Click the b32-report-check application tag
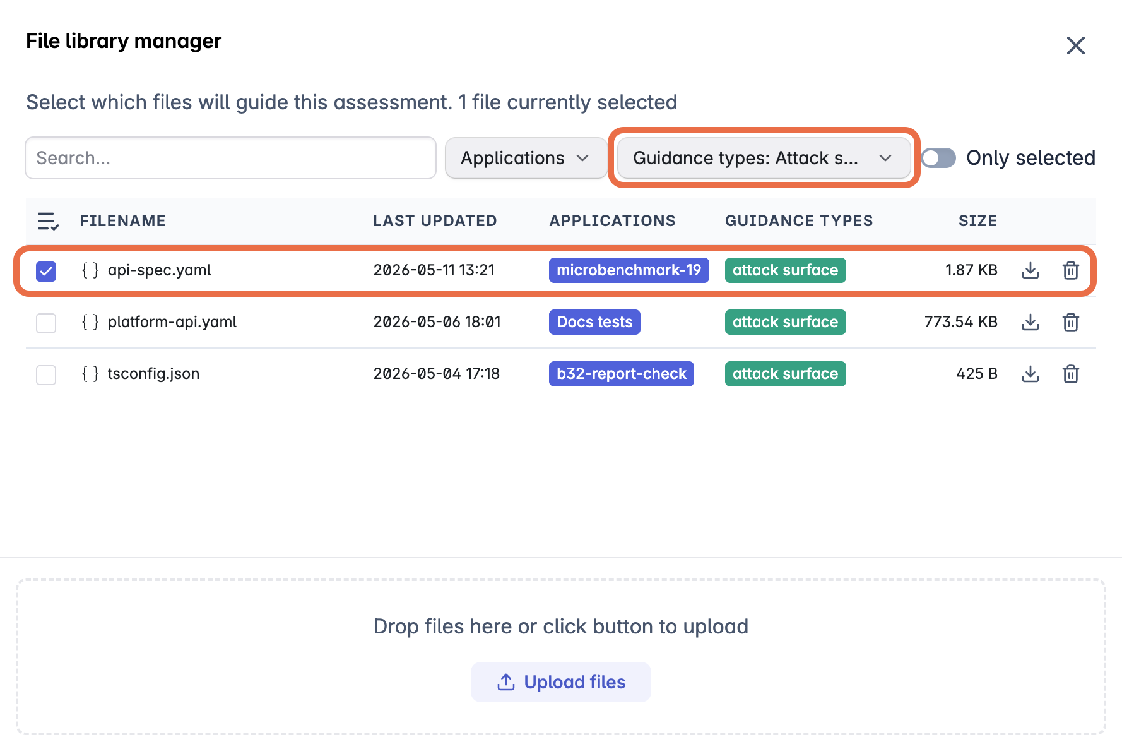Image resolution: width=1122 pixels, height=749 pixels. pos(622,374)
